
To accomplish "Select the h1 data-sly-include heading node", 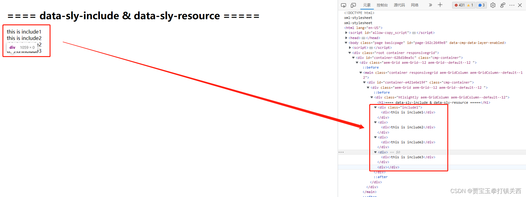I will tap(434, 102).
